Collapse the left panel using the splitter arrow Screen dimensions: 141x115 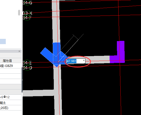pos(22,80)
